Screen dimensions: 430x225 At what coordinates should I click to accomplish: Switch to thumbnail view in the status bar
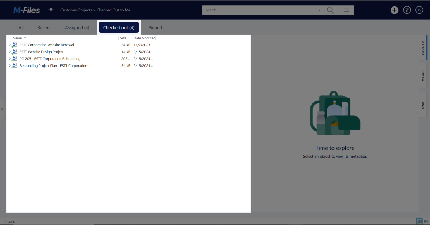[x=426, y=221]
